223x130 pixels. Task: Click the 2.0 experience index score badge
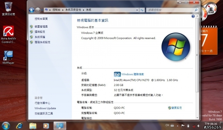pos(117,74)
